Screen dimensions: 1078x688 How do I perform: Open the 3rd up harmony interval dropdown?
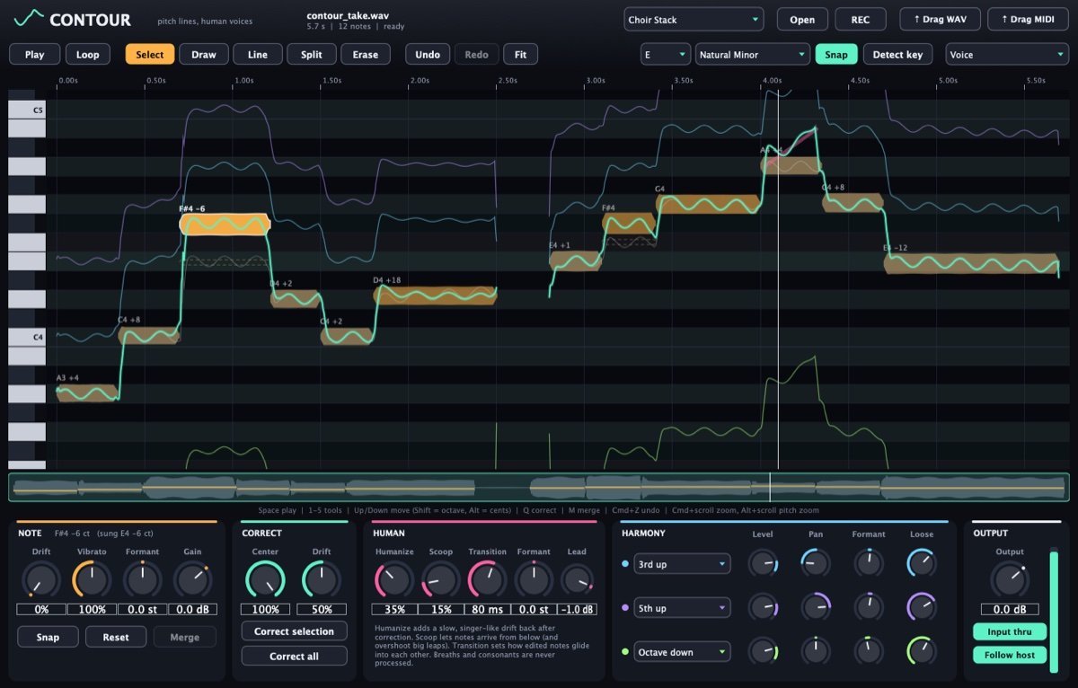point(683,564)
